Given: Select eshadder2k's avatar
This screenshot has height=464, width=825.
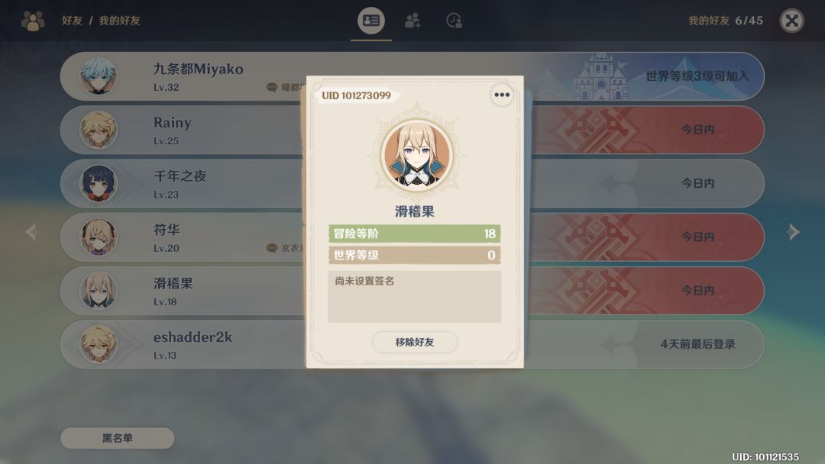Looking at the screenshot, I should point(99,344).
